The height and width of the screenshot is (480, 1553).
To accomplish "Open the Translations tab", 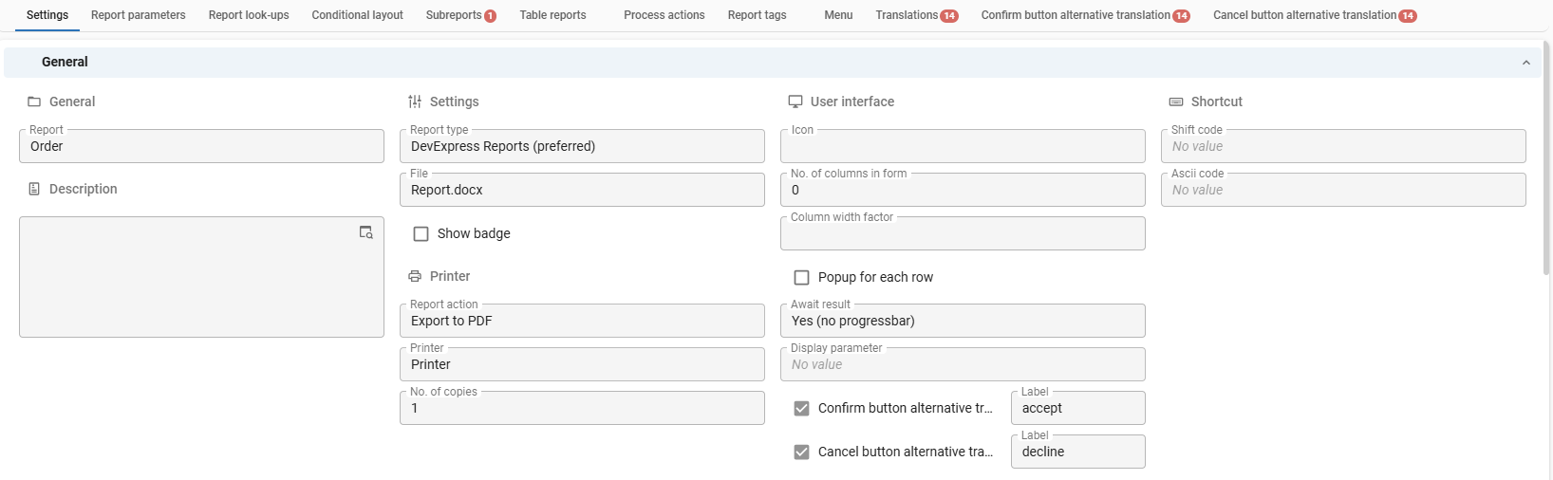I will (x=916, y=15).
